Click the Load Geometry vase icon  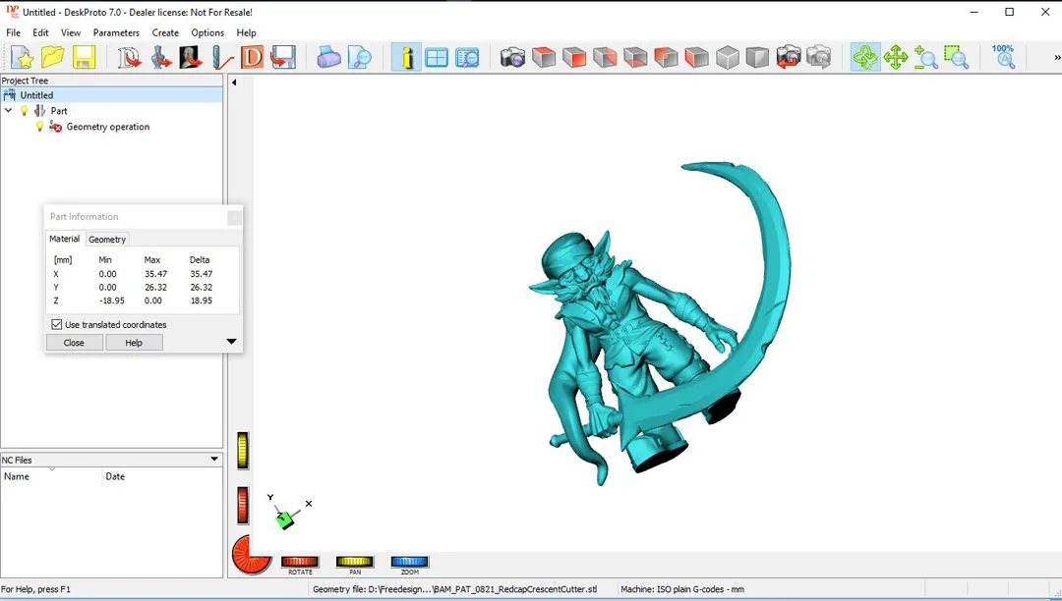[x=160, y=58]
